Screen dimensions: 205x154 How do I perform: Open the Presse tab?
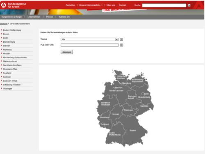pyautogui.click(x=50, y=17)
